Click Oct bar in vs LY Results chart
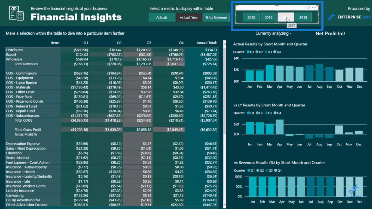Viewport: 372px width, 209px height. click(339, 130)
